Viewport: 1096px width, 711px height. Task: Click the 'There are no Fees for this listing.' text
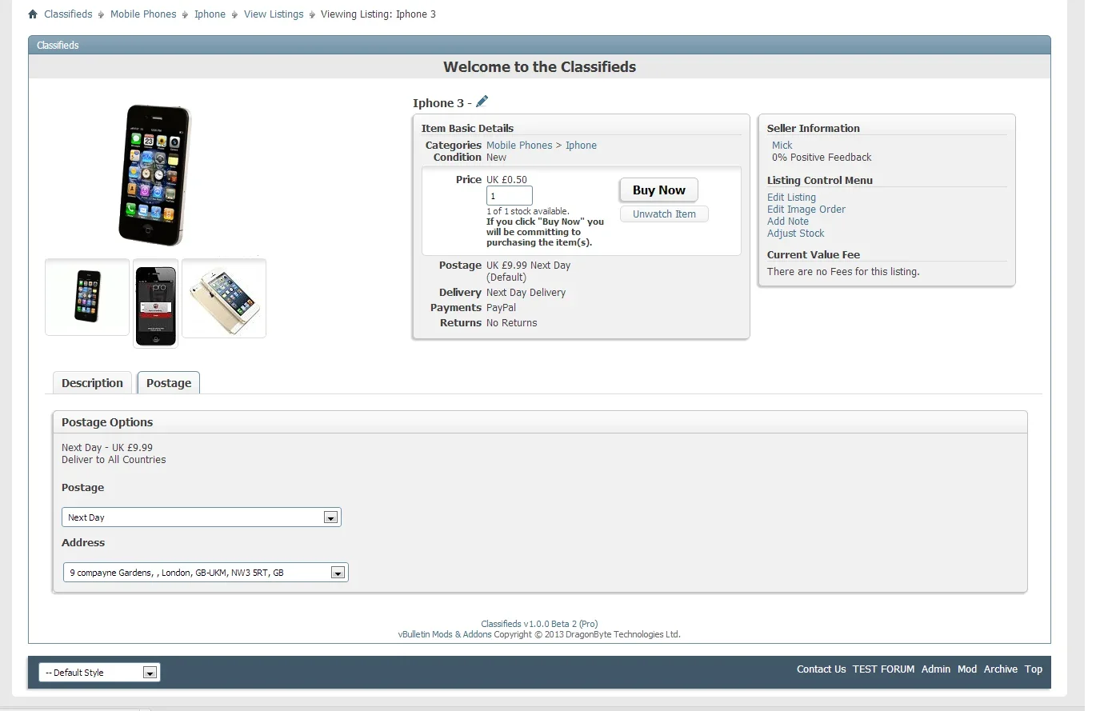(x=843, y=272)
